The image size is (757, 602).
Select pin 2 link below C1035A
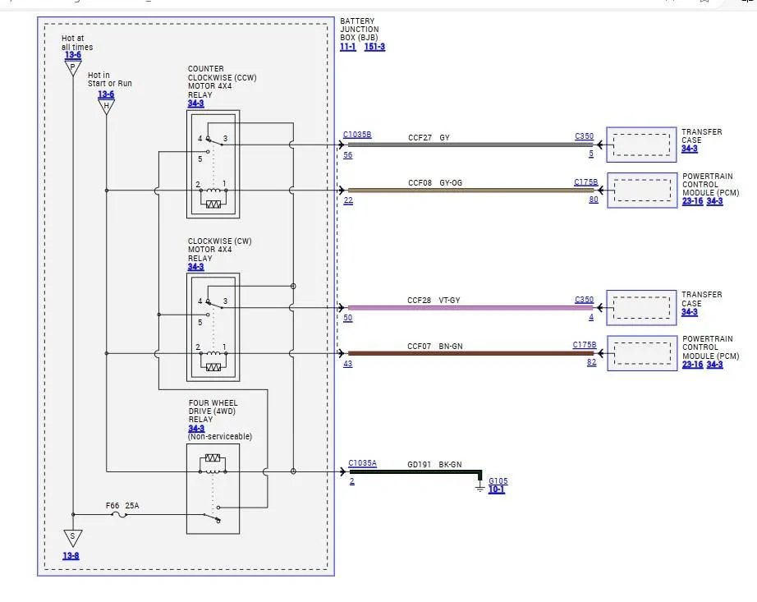click(x=352, y=481)
